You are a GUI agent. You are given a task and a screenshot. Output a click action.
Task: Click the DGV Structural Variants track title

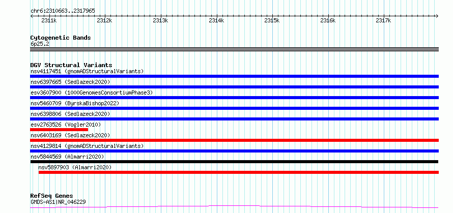71,65
